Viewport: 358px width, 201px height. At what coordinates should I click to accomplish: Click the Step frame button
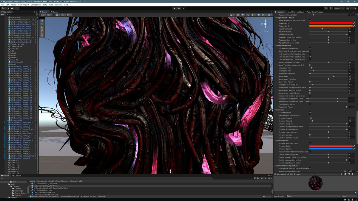click(183, 8)
